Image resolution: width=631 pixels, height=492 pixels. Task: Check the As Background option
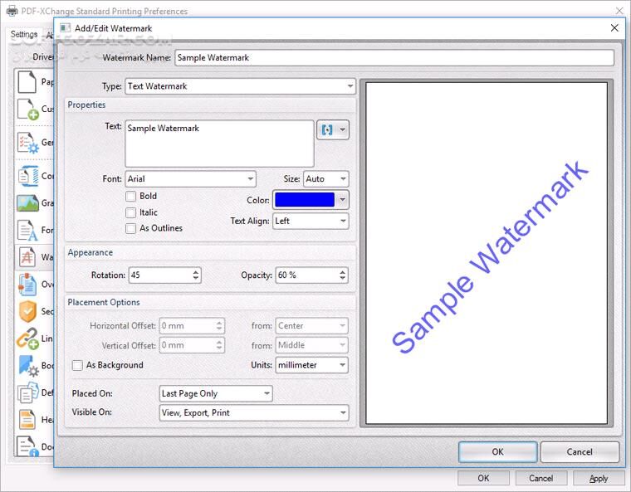coord(78,365)
